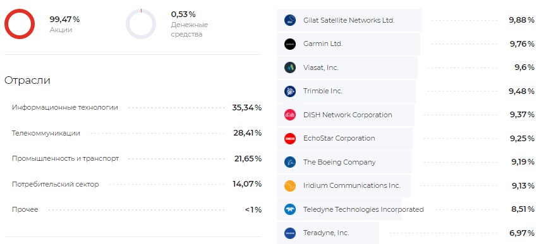Click the EchoStar Corporation logo icon

coord(289,138)
